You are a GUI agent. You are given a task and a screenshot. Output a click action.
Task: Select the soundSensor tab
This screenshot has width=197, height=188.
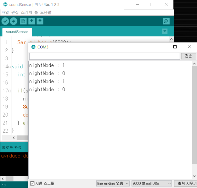coord(17,32)
